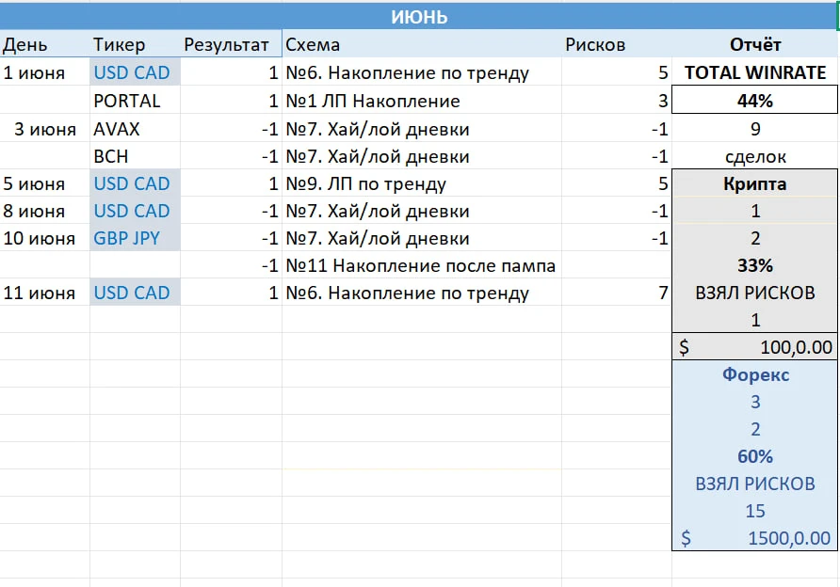This screenshot has width=840, height=587.
Task: Select the USD CAD ticker on 11 июня row
Action: (x=135, y=293)
